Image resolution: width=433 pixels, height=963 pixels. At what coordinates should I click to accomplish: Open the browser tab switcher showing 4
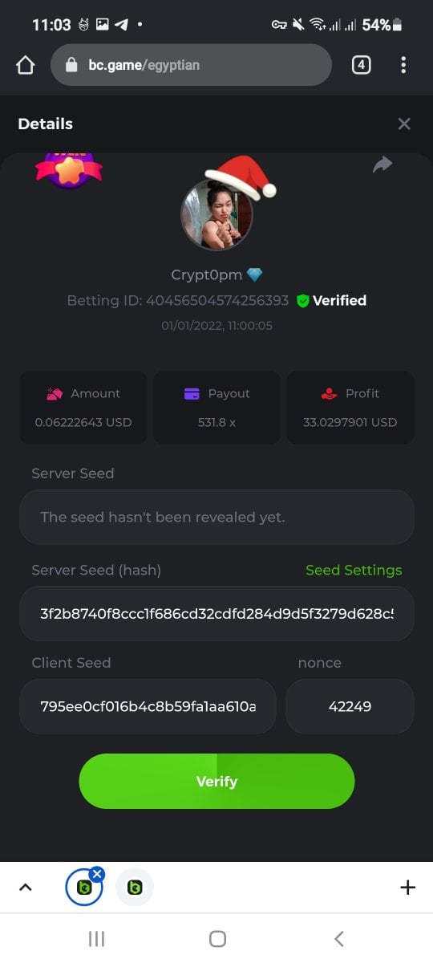[x=361, y=65]
